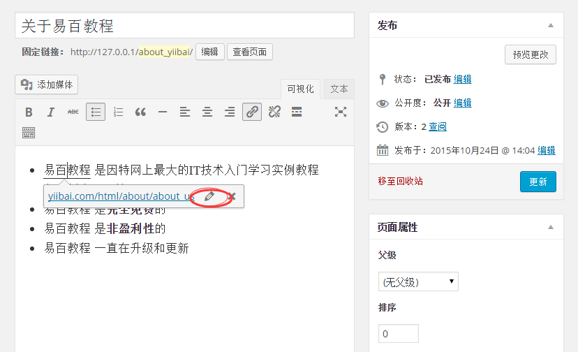Edit link with pencil icon in popup

pyautogui.click(x=209, y=196)
